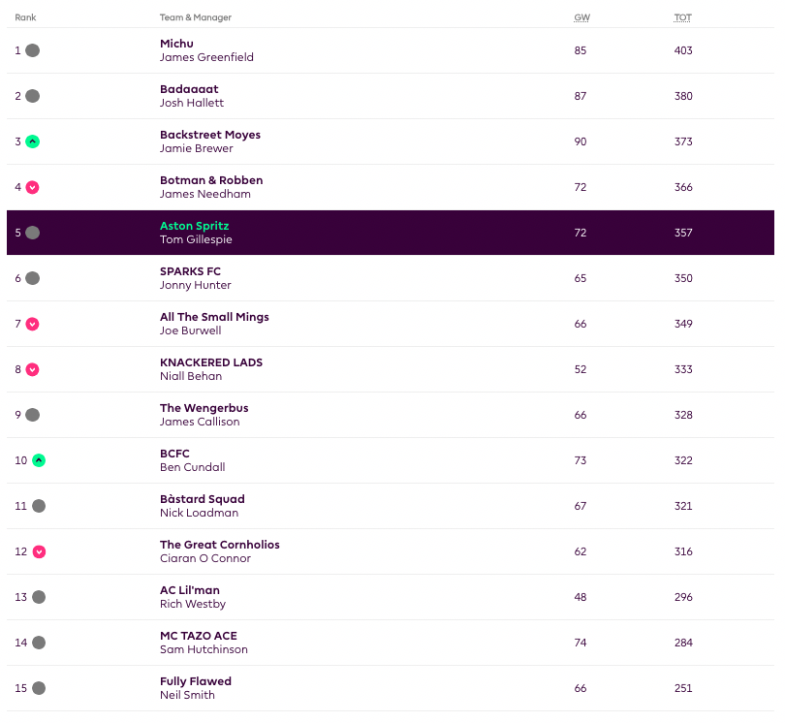The image size is (785, 723).
Task: Click green up-arrow icon beside rank 3
Action: click(32, 141)
